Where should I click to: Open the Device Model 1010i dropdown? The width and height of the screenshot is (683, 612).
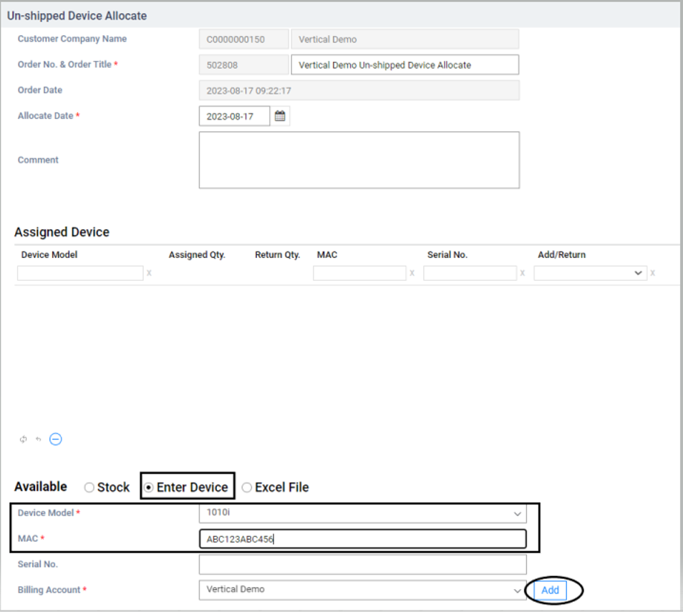pos(362,513)
